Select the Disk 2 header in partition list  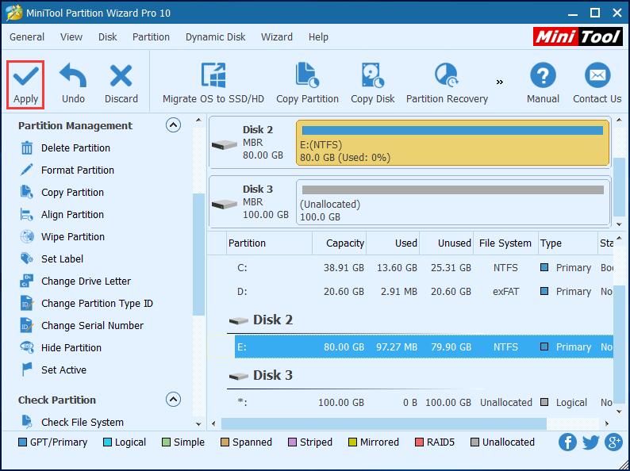click(261, 320)
